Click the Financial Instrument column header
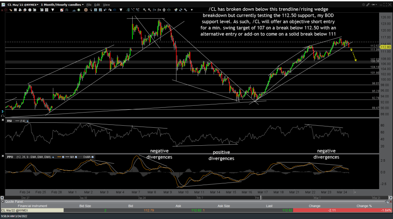 pos(32,206)
